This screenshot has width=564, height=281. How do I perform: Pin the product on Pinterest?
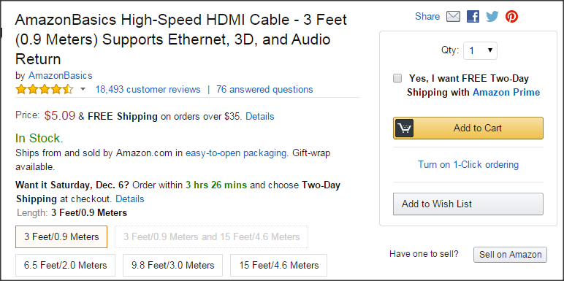pyautogui.click(x=511, y=17)
